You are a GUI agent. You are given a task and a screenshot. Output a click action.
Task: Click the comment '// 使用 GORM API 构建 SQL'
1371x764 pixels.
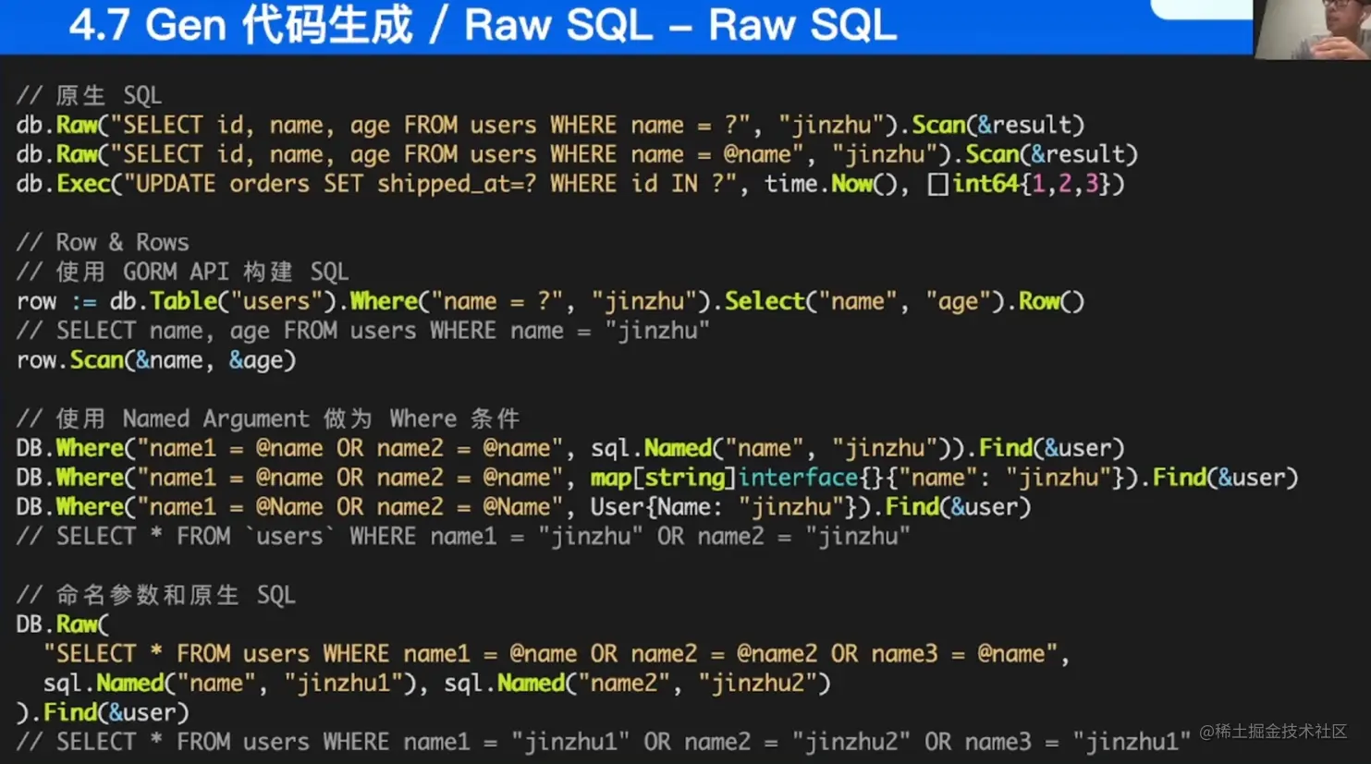[x=182, y=273]
